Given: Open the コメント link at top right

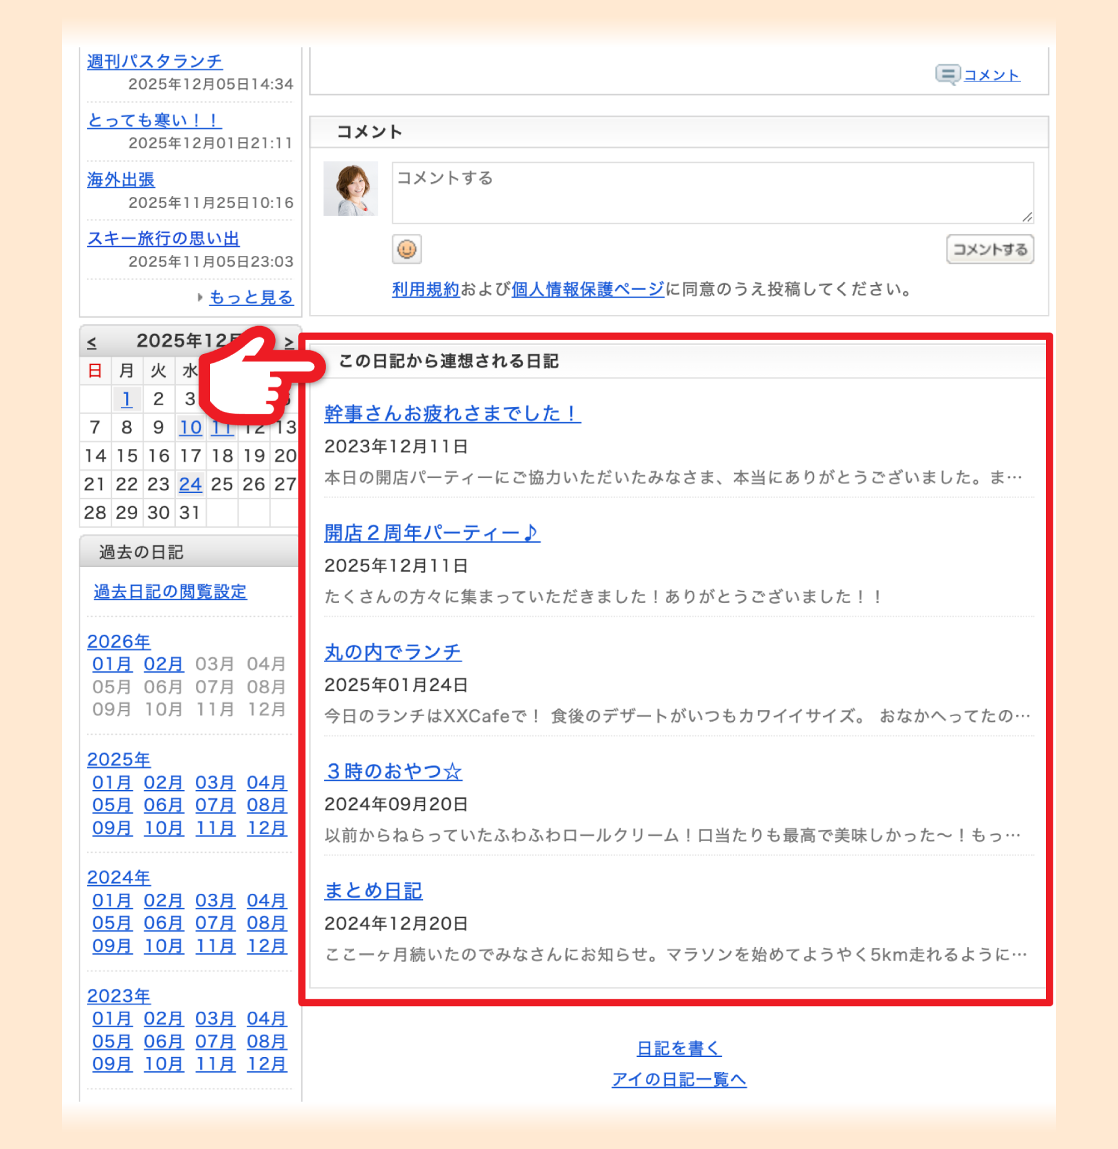Looking at the screenshot, I should pyautogui.click(x=991, y=75).
